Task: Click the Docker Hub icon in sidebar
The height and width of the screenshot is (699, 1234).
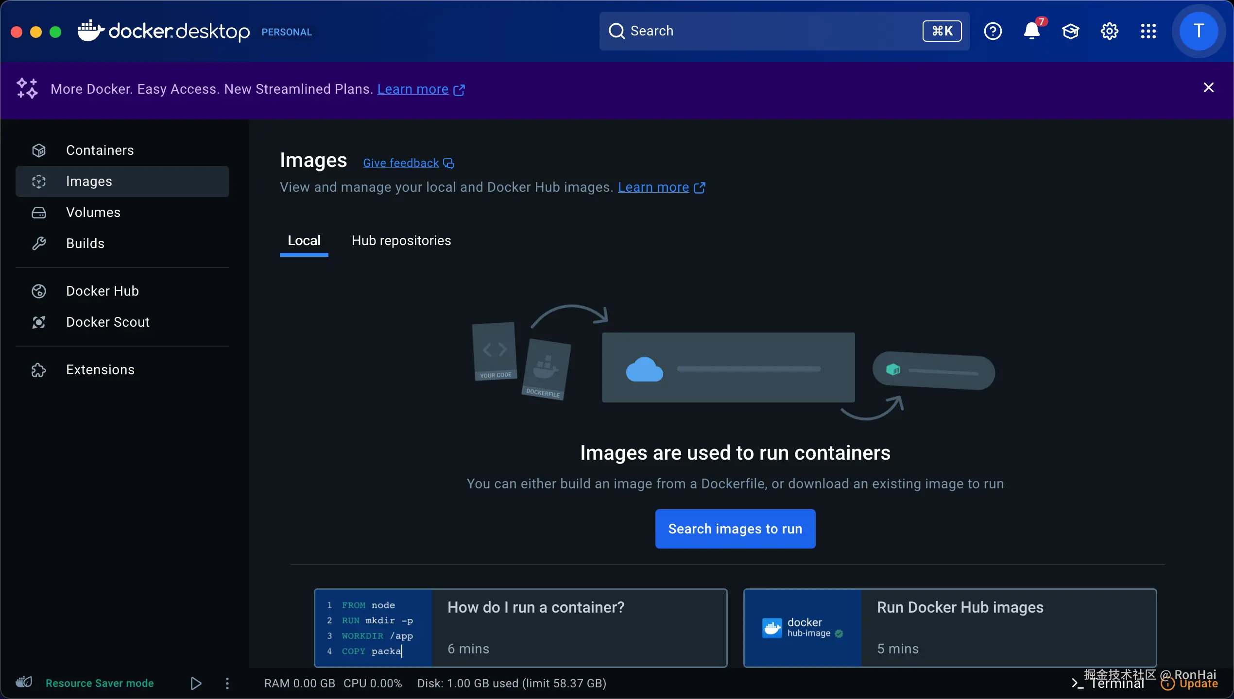Action: click(39, 291)
